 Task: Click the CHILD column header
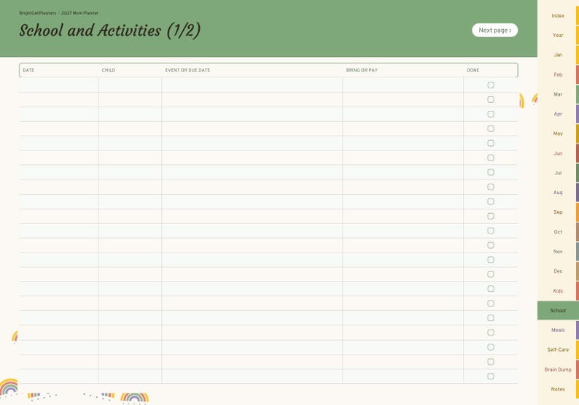pos(109,70)
